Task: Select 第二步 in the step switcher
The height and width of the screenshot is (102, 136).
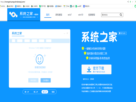Action: click(36, 92)
